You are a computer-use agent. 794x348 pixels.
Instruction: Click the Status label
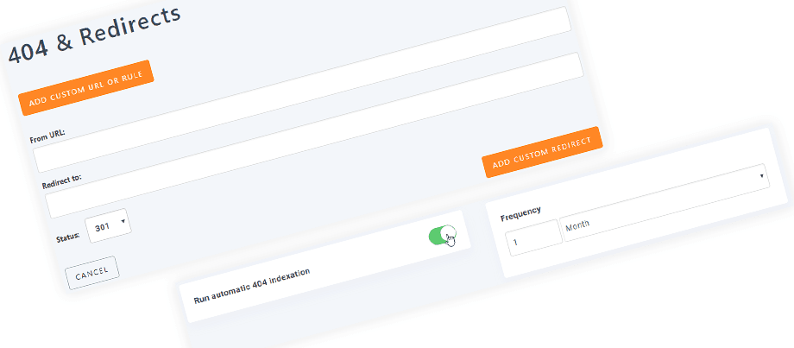click(68, 237)
